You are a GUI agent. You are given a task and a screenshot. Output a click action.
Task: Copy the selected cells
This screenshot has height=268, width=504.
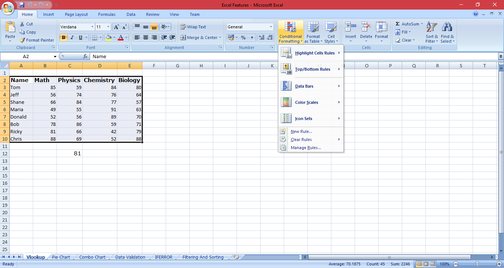28,32
